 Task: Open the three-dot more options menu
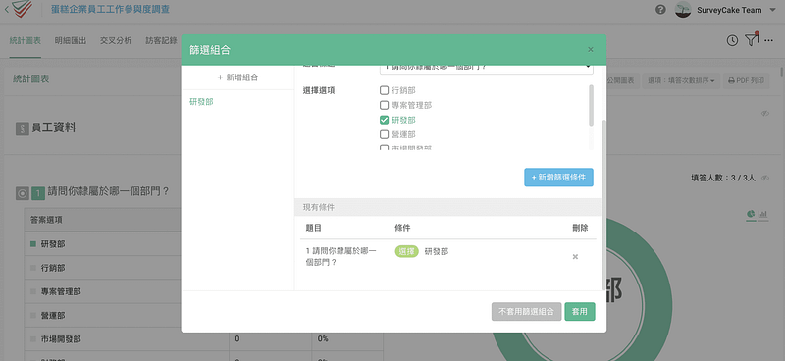pos(769,41)
